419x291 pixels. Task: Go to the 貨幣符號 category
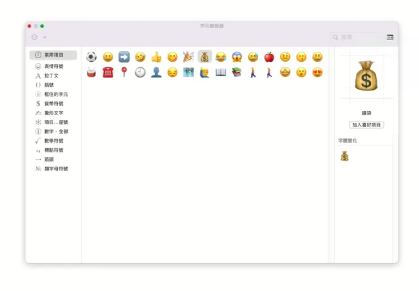[53, 103]
